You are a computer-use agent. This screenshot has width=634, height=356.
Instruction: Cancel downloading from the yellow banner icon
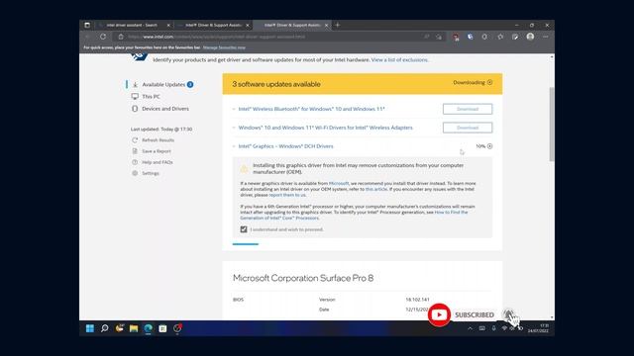(x=489, y=82)
